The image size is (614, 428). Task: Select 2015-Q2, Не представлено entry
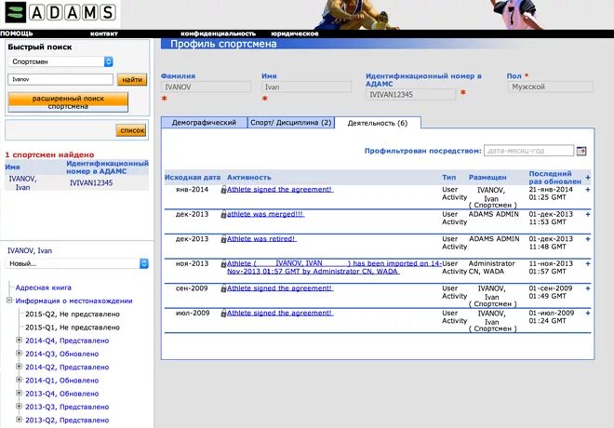73,314
